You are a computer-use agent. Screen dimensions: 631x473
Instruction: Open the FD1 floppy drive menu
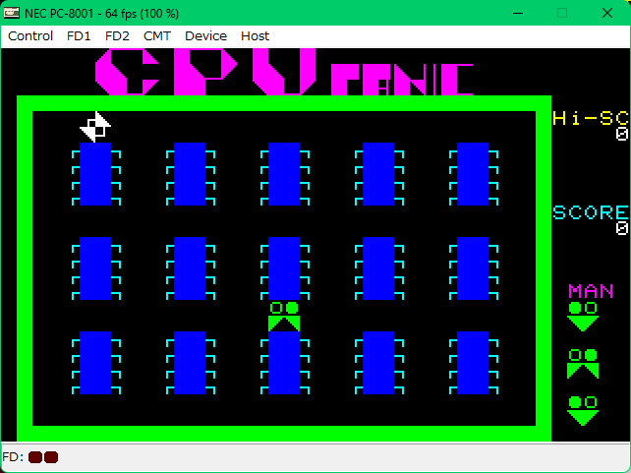click(79, 35)
